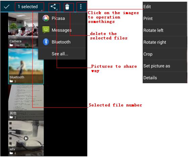Open the 其他 album thumbnail
Viewport: 188px width, 157px height.
point(26,102)
